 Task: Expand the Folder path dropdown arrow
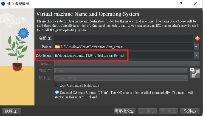pyautogui.click(x=196, y=47)
